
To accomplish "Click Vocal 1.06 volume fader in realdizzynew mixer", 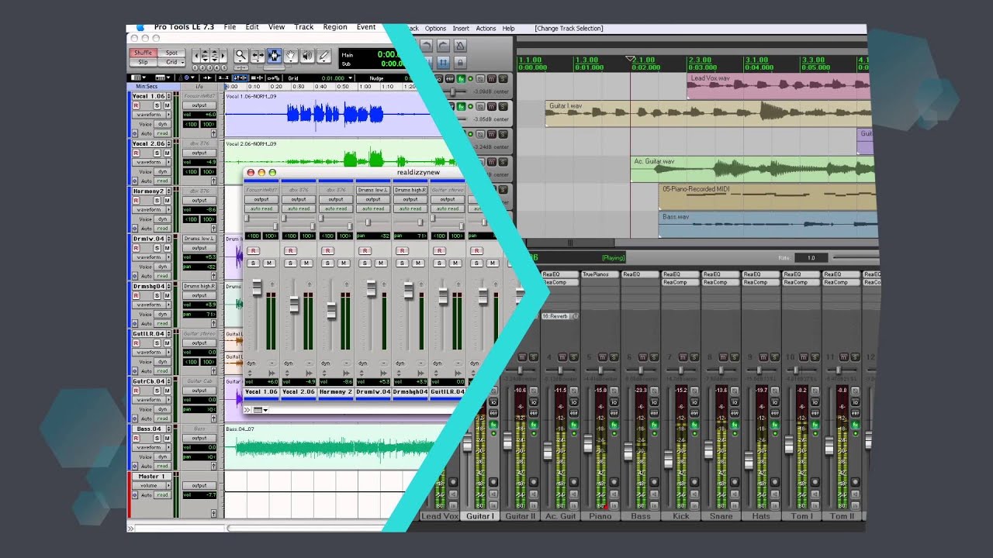I will 256,288.
